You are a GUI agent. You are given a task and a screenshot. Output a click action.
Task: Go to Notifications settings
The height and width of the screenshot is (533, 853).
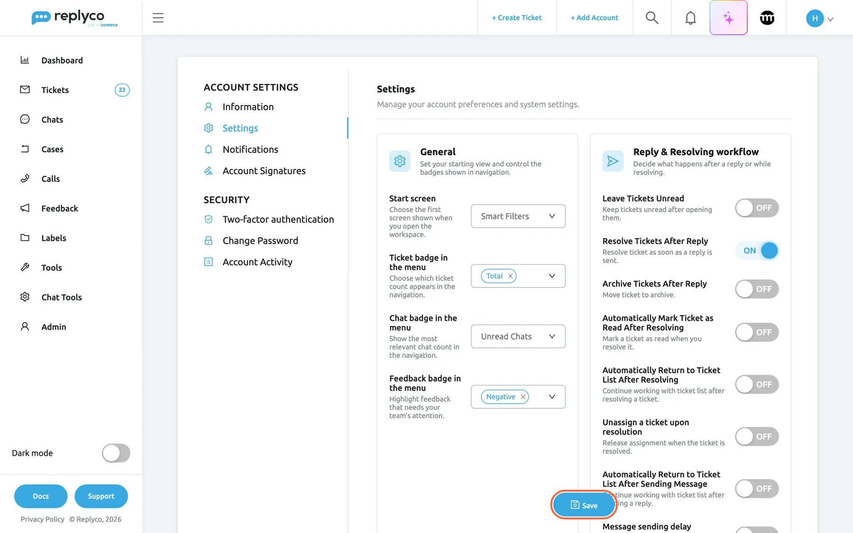coord(250,149)
